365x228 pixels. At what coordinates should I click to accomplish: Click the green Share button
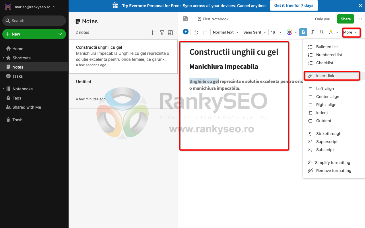click(x=345, y=19)
